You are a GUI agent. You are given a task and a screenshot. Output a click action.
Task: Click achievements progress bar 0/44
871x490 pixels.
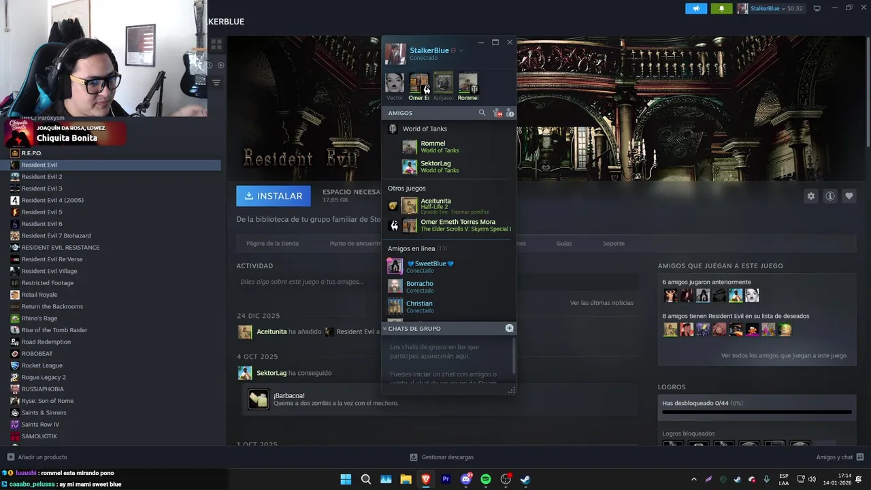pos(757,412)
